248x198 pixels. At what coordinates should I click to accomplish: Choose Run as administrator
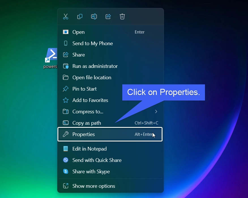tap(110, 66)
